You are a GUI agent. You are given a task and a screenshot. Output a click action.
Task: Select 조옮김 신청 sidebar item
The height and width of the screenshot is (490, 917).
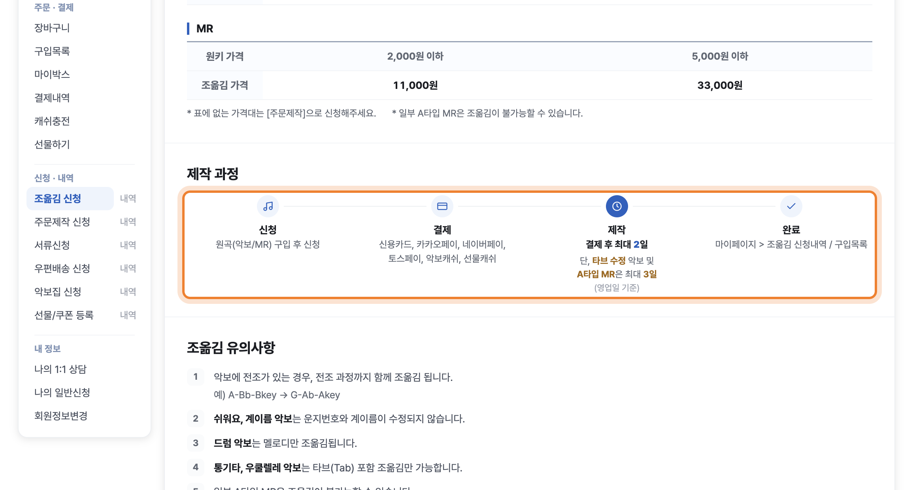[x=70, y=198]
